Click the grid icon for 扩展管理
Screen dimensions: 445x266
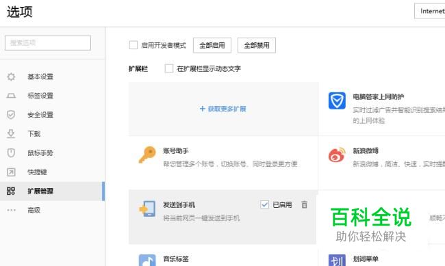pyautogui.click(x=11, y=191)
